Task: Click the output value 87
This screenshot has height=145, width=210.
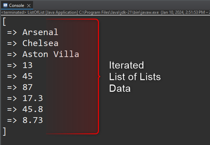Action: 28,87
